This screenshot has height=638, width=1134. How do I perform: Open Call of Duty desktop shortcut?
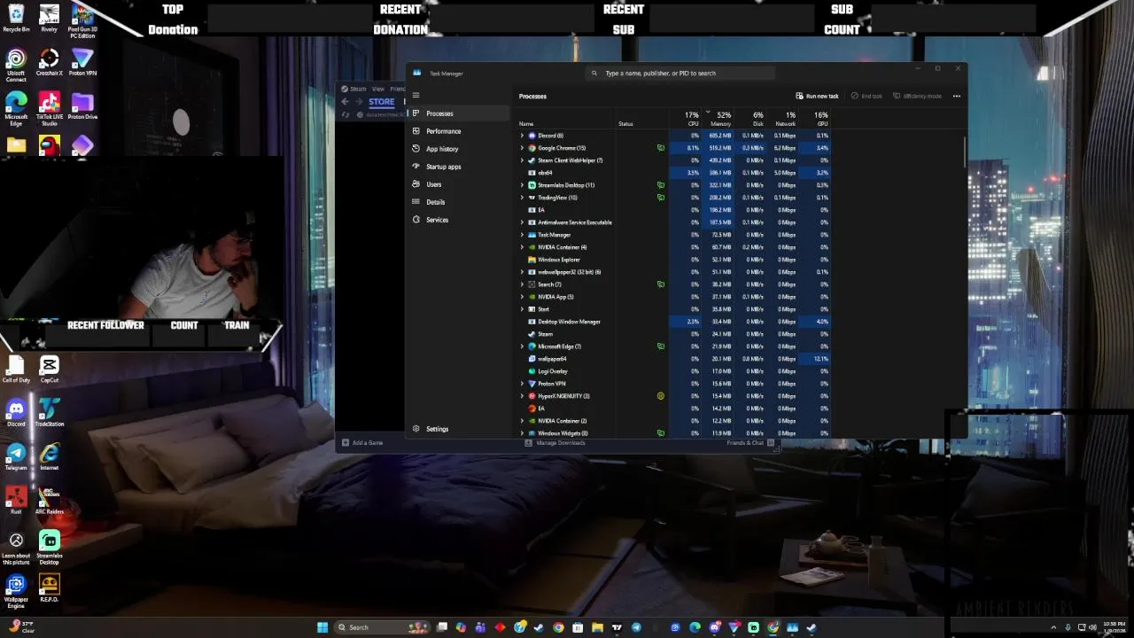(x=16, y=369)
